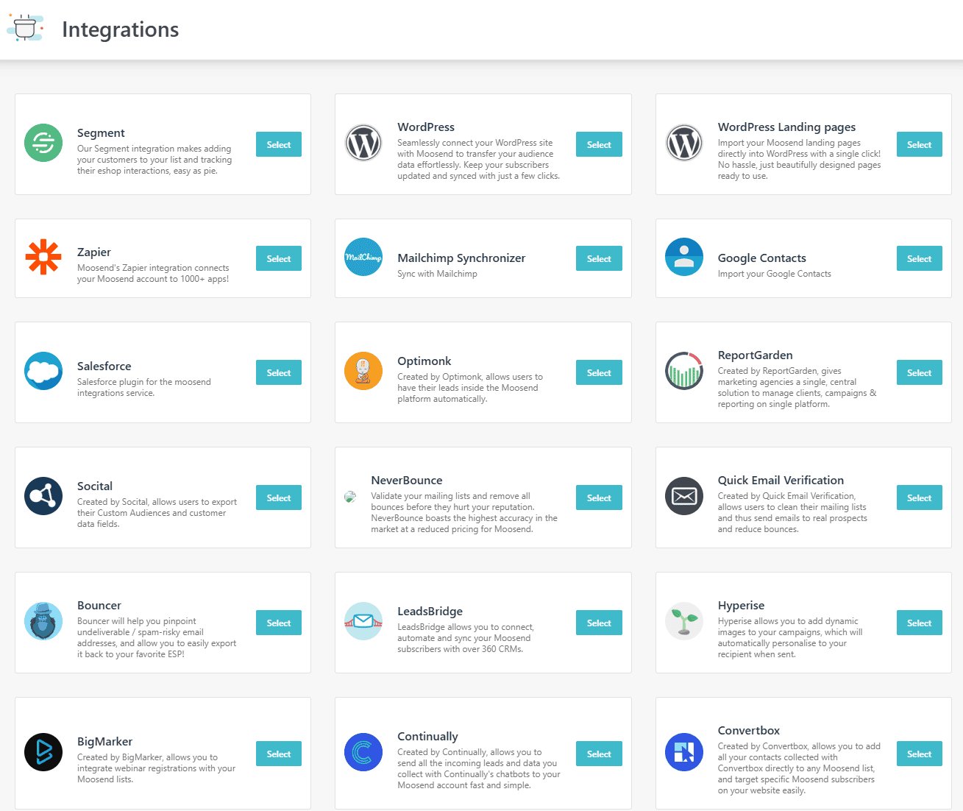Click the ReportGarden chart logo
963x811 pixels.
(684, 371)
